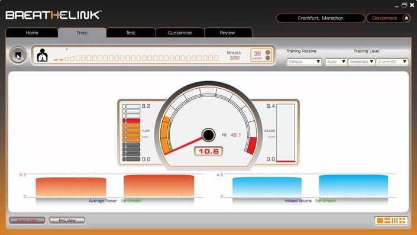Select the three-column layout icon
The height and width of the screenshot is (235, 417).
coord(395,220)
